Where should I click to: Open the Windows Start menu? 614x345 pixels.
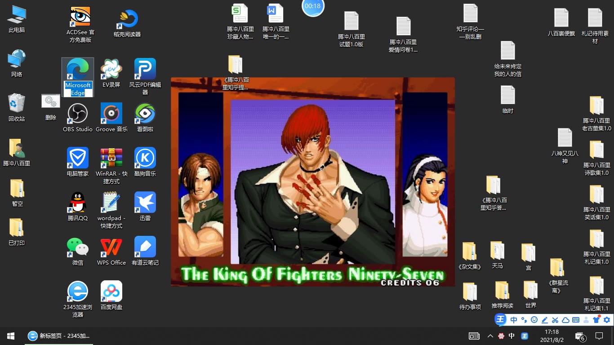[x=11, y=336]
